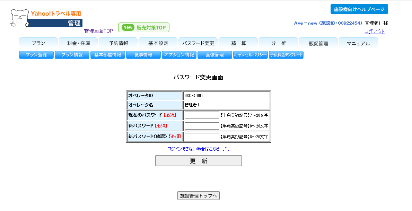This screenshot has height=211, width=412.
Task: Open the 基本部屋情報 sub-menu item
Action: [x=107, y=55]
